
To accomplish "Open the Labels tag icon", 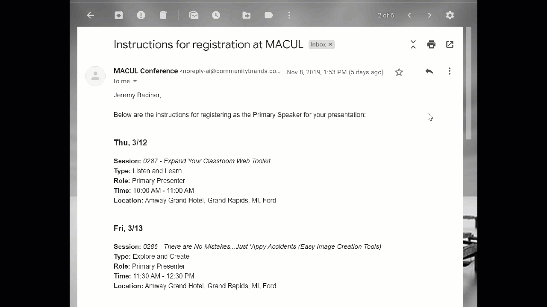I will 269,15.
